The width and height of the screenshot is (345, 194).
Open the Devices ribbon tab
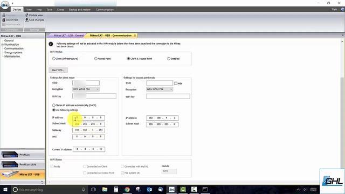point(17,10)
